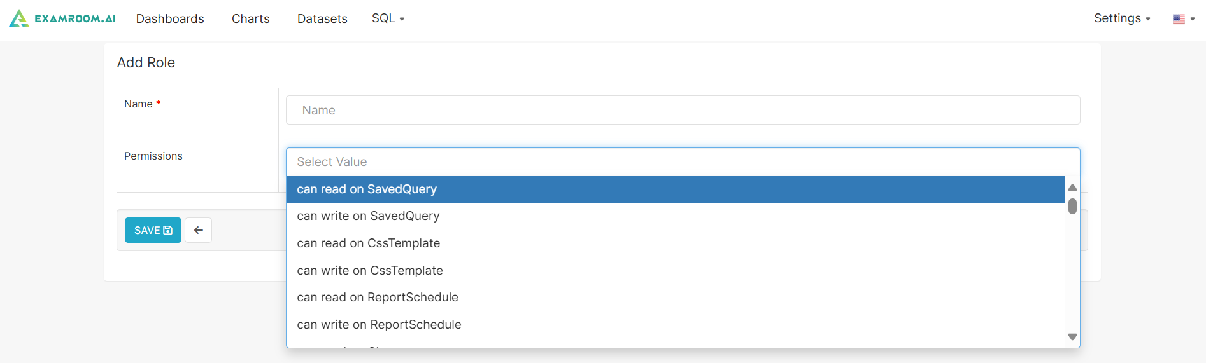Click the role Name input field

click(x=683, y=111)
